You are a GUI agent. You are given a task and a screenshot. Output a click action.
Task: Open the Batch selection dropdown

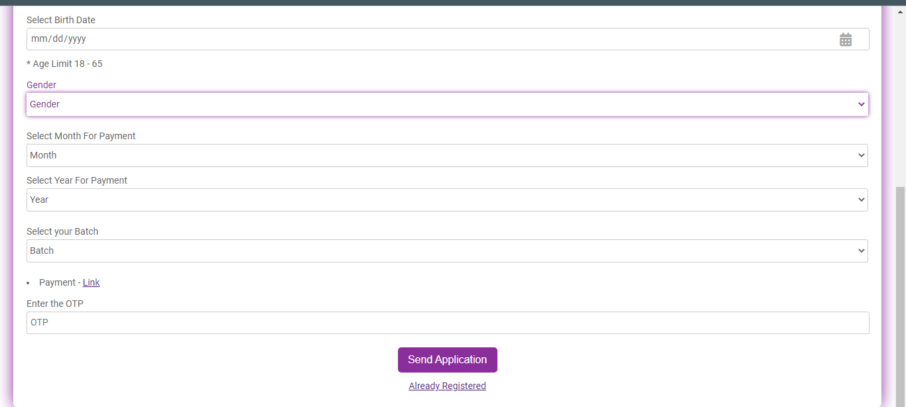448,251
